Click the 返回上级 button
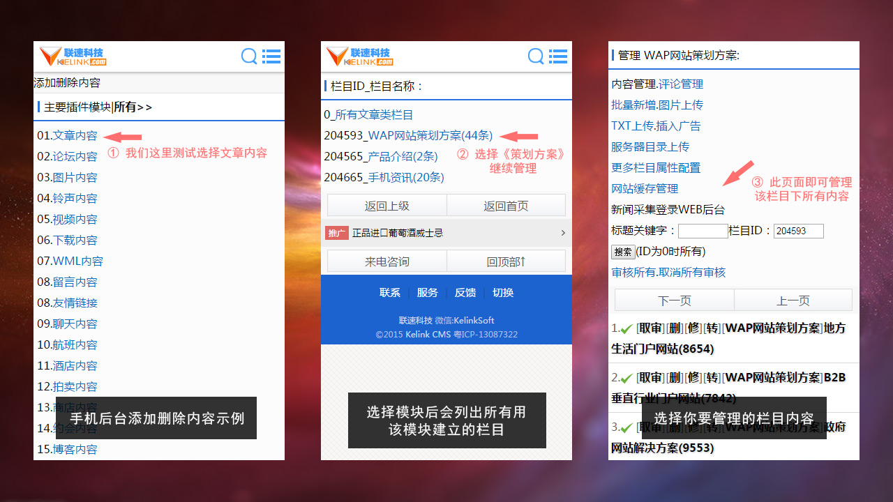The image size is (893, 502). [x=387, y=206]
